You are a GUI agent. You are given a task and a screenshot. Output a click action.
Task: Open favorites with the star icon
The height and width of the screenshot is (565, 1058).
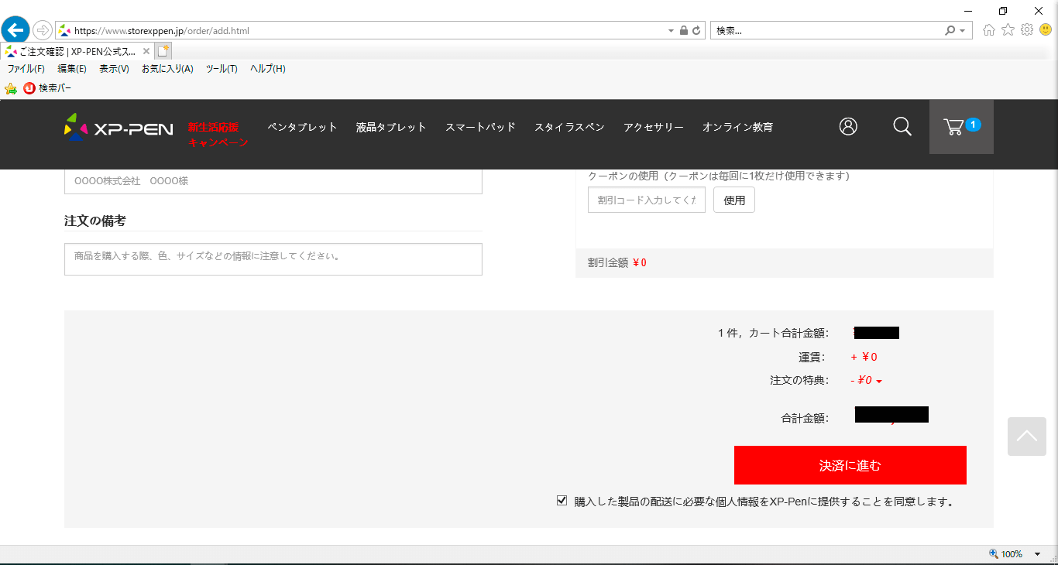[x=1008, y=30]
